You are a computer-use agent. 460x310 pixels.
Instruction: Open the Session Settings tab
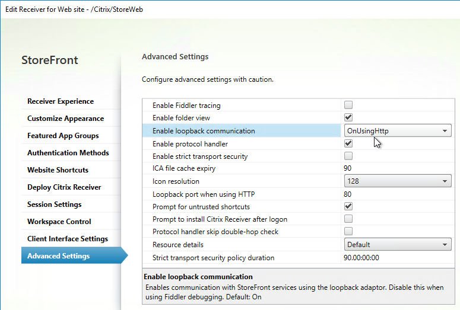[54, 204]
